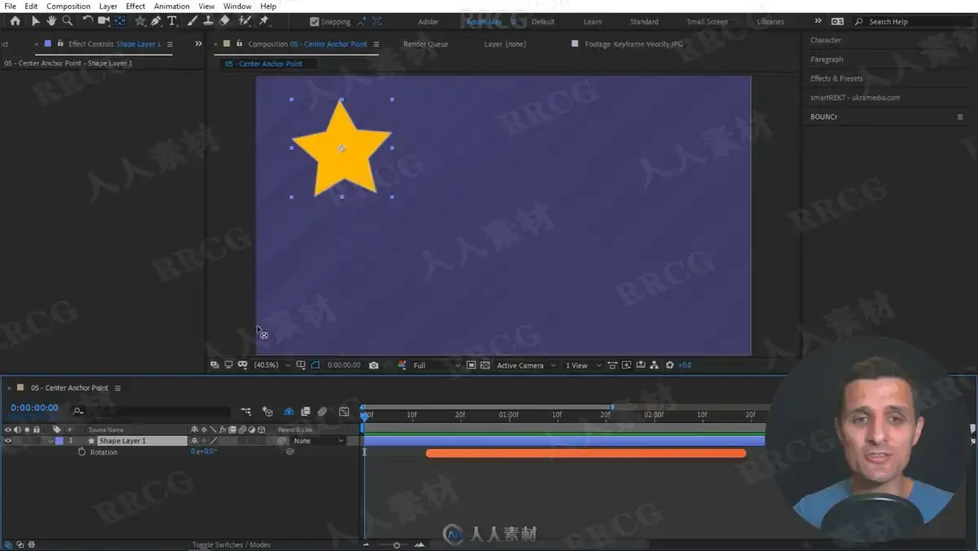Open the composition mini-flowchart icon
978x551 pixels.
(x=246, y=412)
